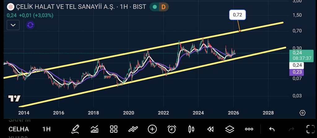The width and height of the screenshot is (317, 138).
Task: Redo the last action
Action: tap(291, 129)
